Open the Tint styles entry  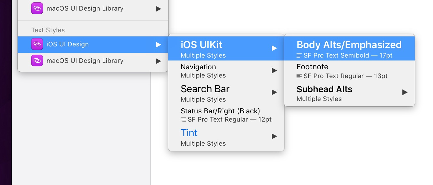point(189,133)
